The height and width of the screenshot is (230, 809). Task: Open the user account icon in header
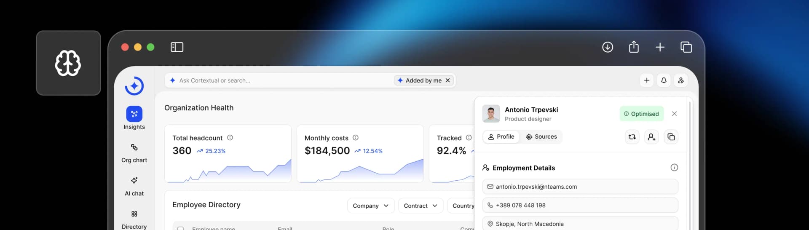[x=681, y=80]
